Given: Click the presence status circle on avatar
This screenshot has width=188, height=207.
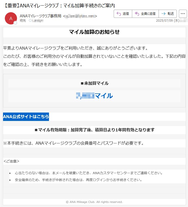Looking at the screenshot, I should 15,23.
